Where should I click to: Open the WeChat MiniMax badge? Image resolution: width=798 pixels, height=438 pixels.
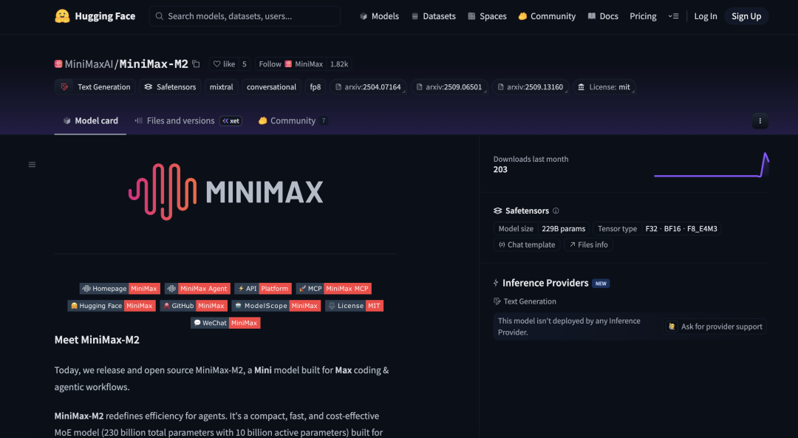225,323
